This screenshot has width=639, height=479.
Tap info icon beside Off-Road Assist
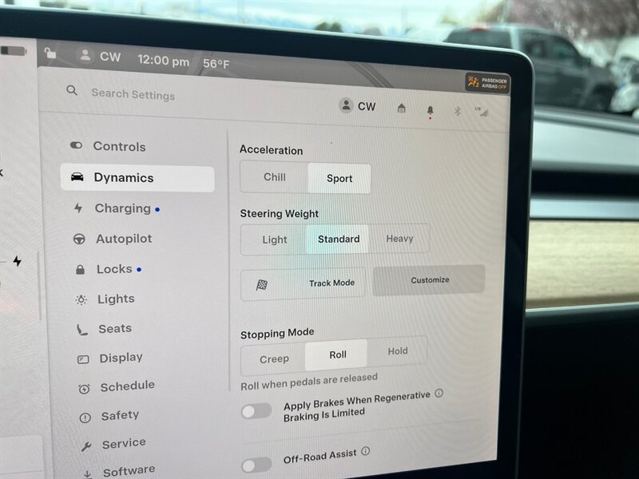click(x=366, y=452)
